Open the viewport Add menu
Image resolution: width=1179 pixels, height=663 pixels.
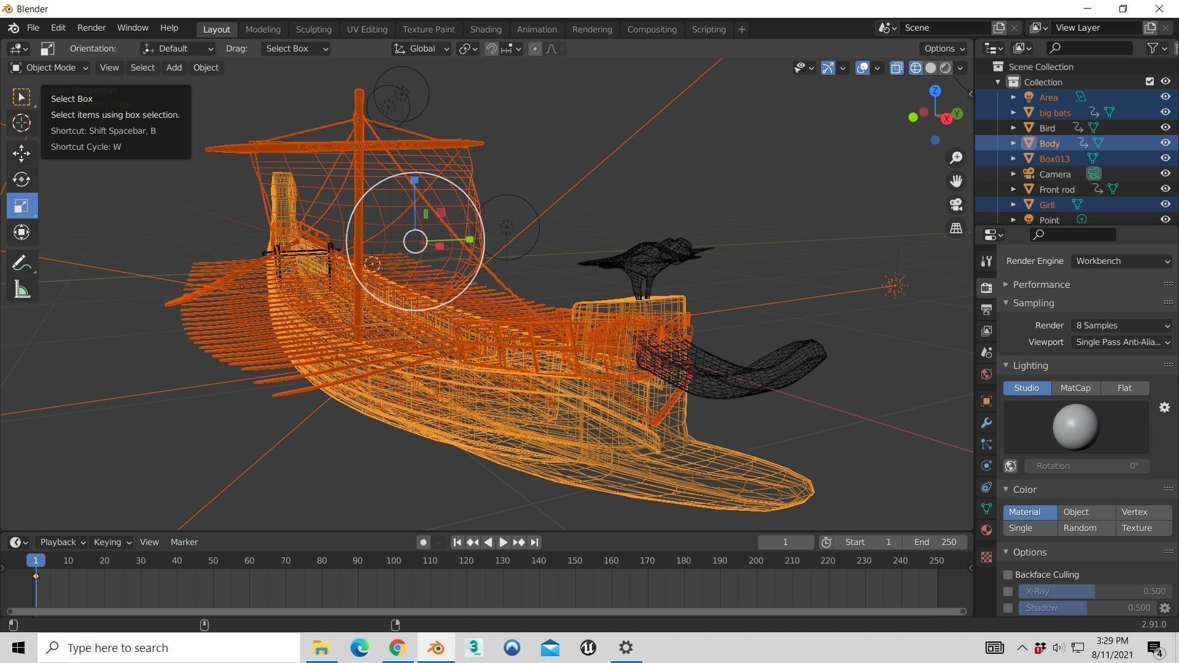pyautogui.click(x=174, y=68)
